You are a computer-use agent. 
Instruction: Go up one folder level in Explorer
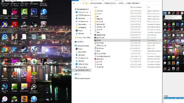click(x=83, y=3)
